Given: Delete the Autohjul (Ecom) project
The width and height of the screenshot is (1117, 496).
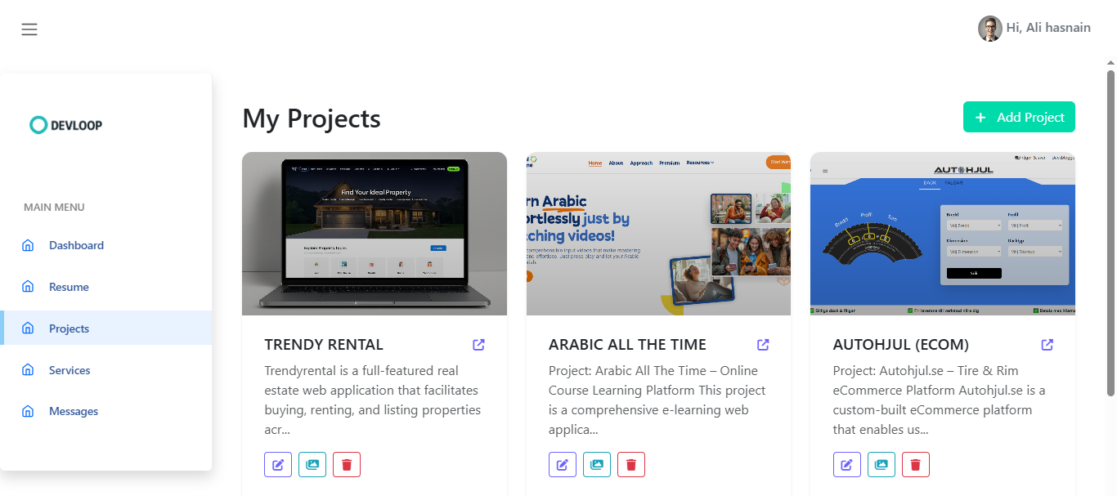Looking at the screenshot, I should pyautogui.click(x=916, y=465).
